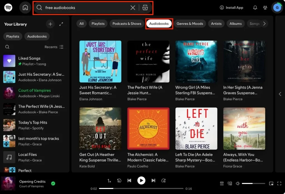The width and height of the screenshot is (285, 194).
Task: Seek on the playback progress bar
Action: [141, 188]
